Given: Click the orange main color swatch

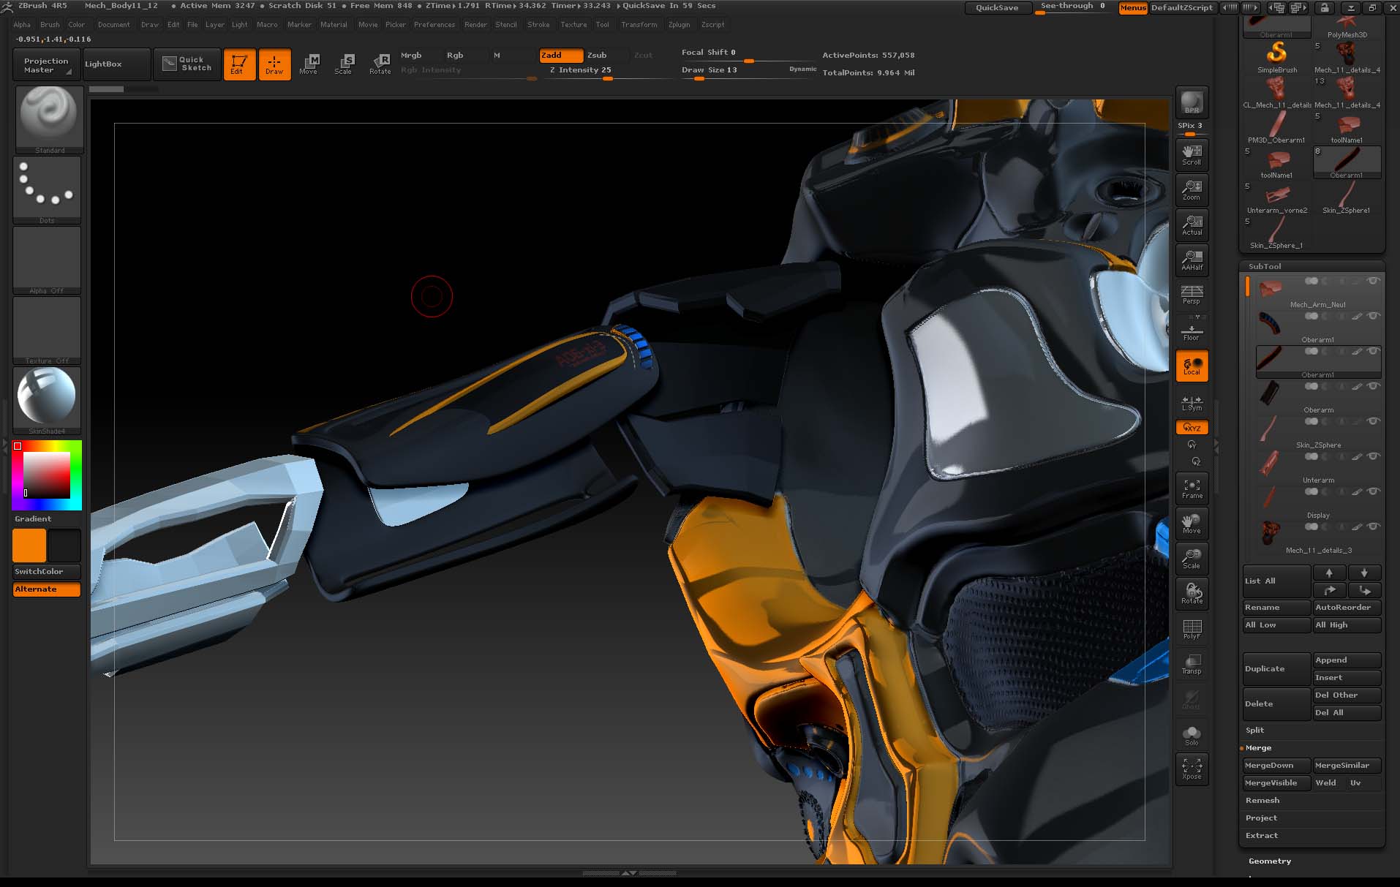Looking at the screenshot, I should pos(29,546).
